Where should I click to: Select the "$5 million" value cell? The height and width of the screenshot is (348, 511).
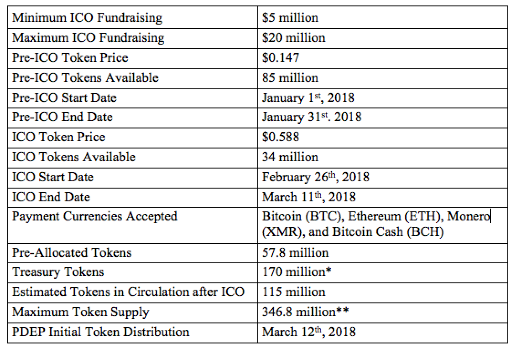pyautogui.click(x=290, y=18)
